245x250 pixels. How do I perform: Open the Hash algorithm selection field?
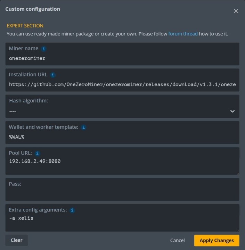click(x=122, y=106)
